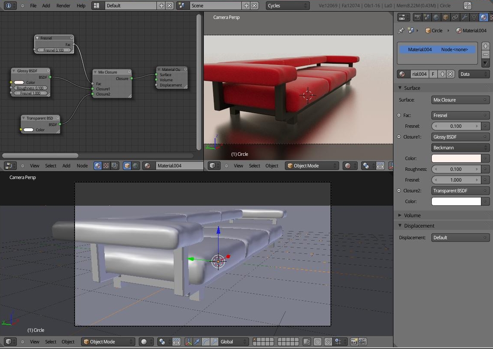Open the Render menu in top bar
This screenshot has width=493, height=349.
63,6
